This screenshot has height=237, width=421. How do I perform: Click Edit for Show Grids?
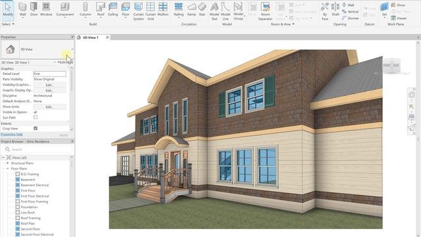click(49, 107)
